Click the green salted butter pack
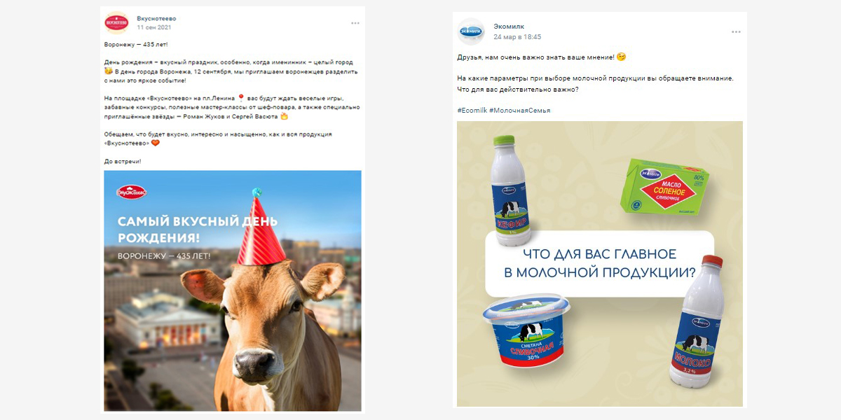841x420 pixels. tap(664, 186)
